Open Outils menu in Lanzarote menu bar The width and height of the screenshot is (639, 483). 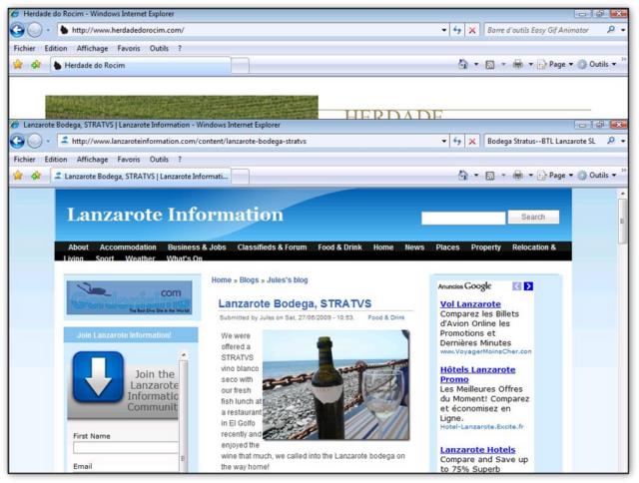tap(159, 160)
